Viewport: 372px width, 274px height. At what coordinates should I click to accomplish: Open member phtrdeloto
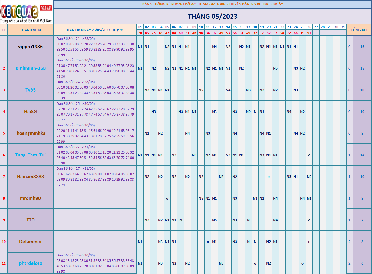(31, 263)
